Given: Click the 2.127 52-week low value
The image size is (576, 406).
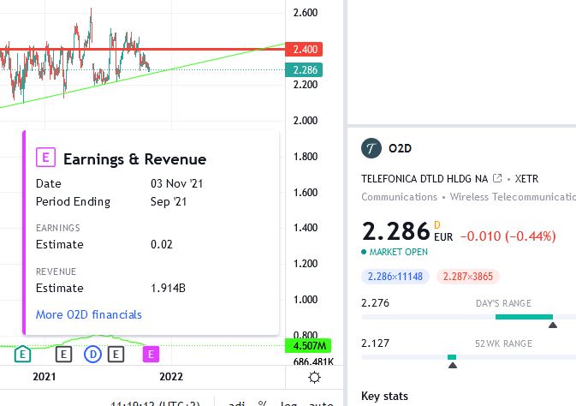Looking at the screenshot, I should pyautogui.click(x=375, y=343).
